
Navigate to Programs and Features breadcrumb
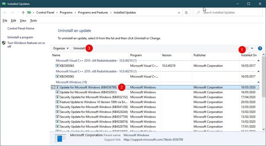[x=93, y=12]
